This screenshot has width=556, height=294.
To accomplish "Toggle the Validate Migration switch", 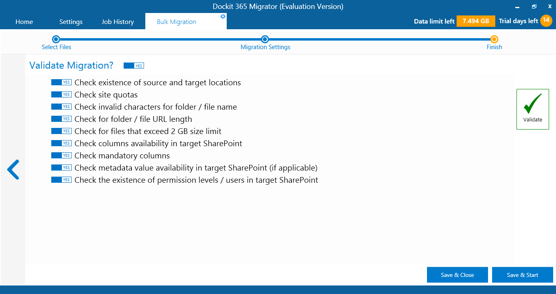I will point(134,66).
